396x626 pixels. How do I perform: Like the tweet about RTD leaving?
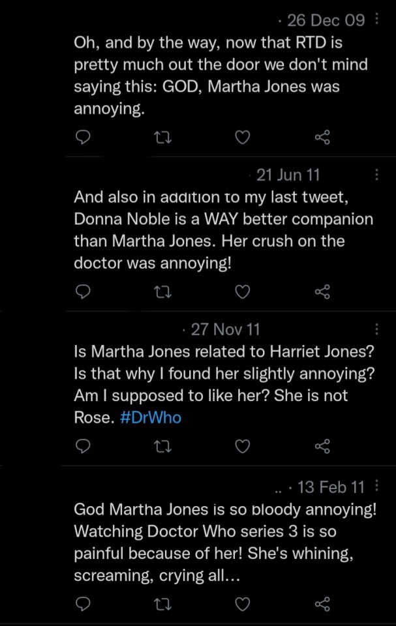(x=242, y=137)
